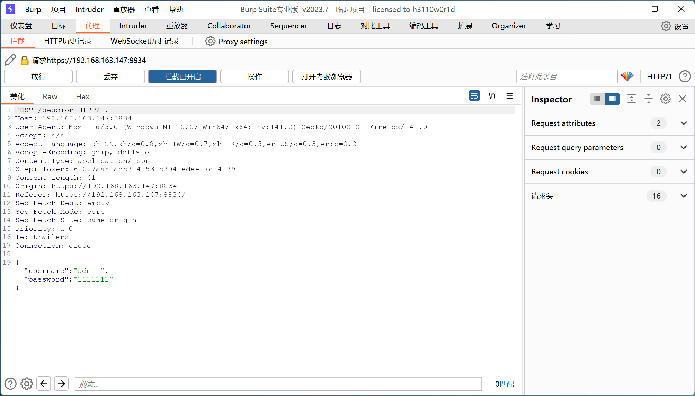The width and height of the screenshot is (695, 396).
Task: Open the 编码工具 decoder tab
Action: click(x=424, y=26)
